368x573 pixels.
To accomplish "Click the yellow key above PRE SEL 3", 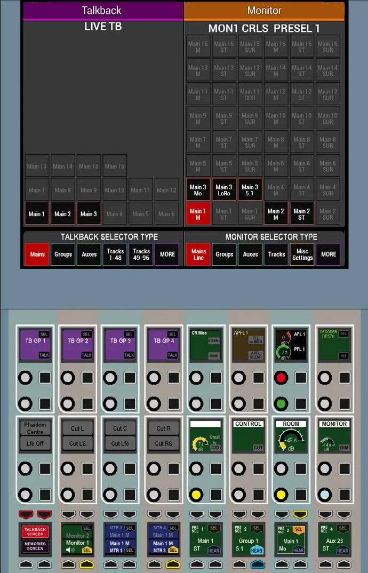I will (x=300, y=514).
